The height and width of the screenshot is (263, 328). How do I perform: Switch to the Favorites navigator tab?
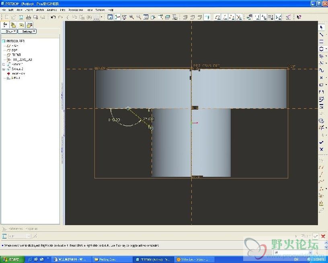[21, 25]
